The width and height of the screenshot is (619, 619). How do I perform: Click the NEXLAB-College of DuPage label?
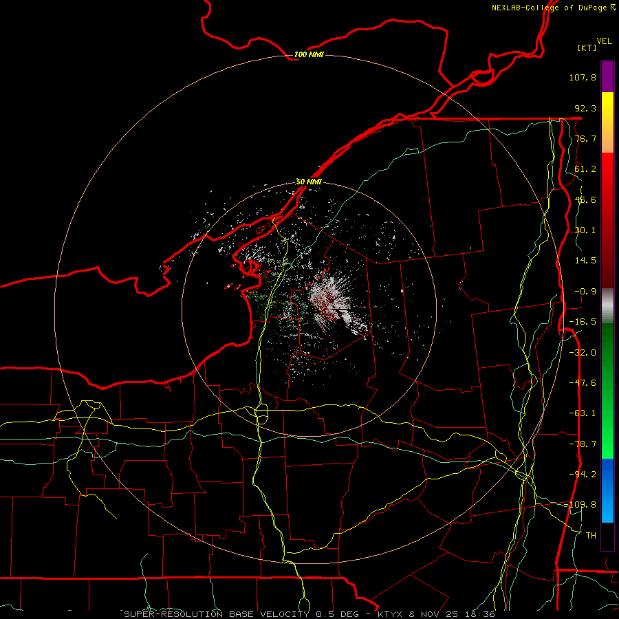coord(550,8)
